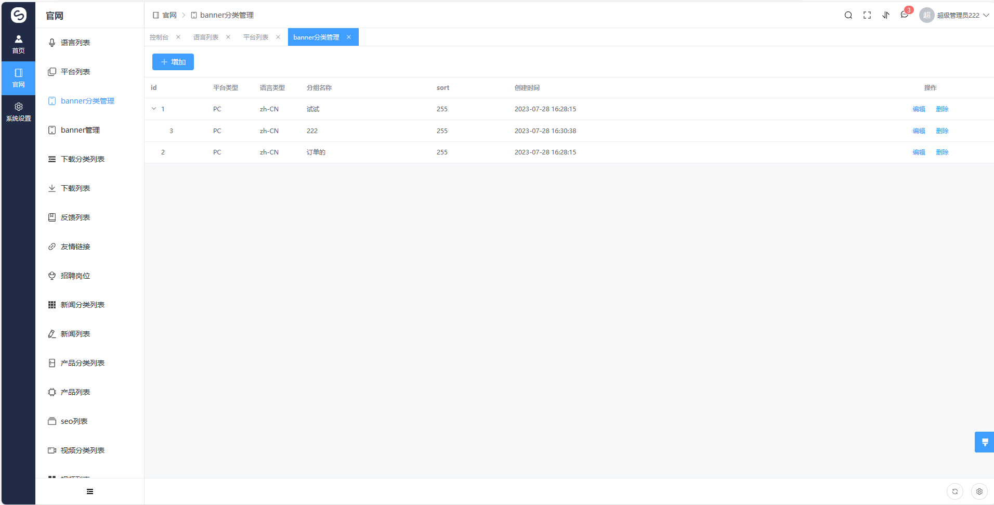This screenshot has height=505, width=994.
Task: Open 产品分类列表 menu item
Action: click(x=89, y=363)
